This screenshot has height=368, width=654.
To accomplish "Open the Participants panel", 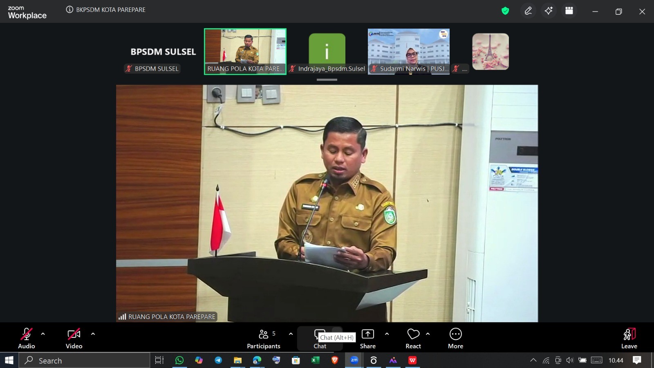I will (x=264, y=339).
